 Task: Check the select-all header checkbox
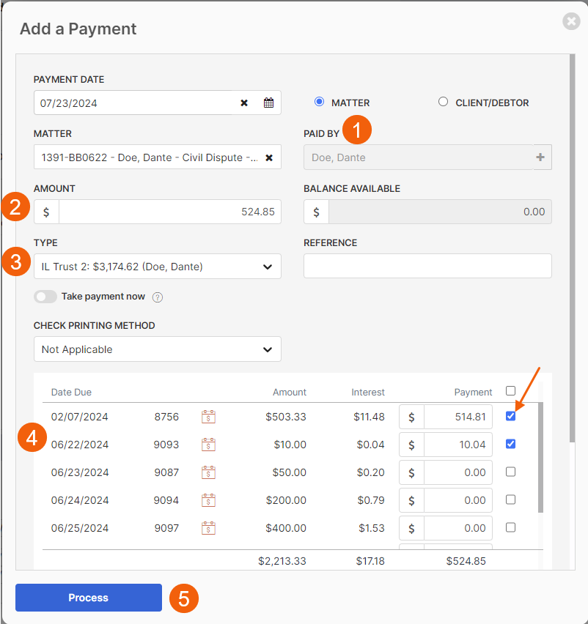pos(511,391)
